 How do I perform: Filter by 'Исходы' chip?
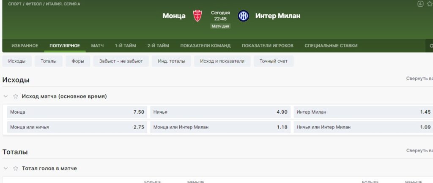17,61
